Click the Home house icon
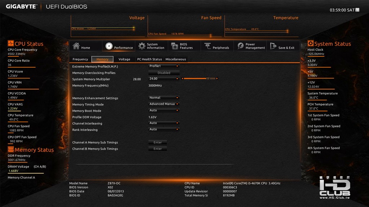369x207 pixels. 76,46
